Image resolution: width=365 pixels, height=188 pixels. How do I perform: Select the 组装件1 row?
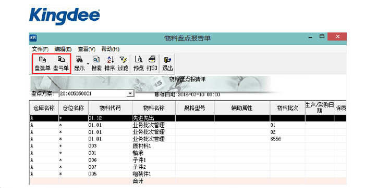point(188,174)
